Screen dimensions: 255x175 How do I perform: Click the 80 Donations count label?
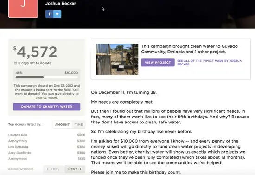(x=21, y=169)
